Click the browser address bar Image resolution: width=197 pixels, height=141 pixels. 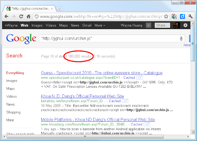click(101, 16)
